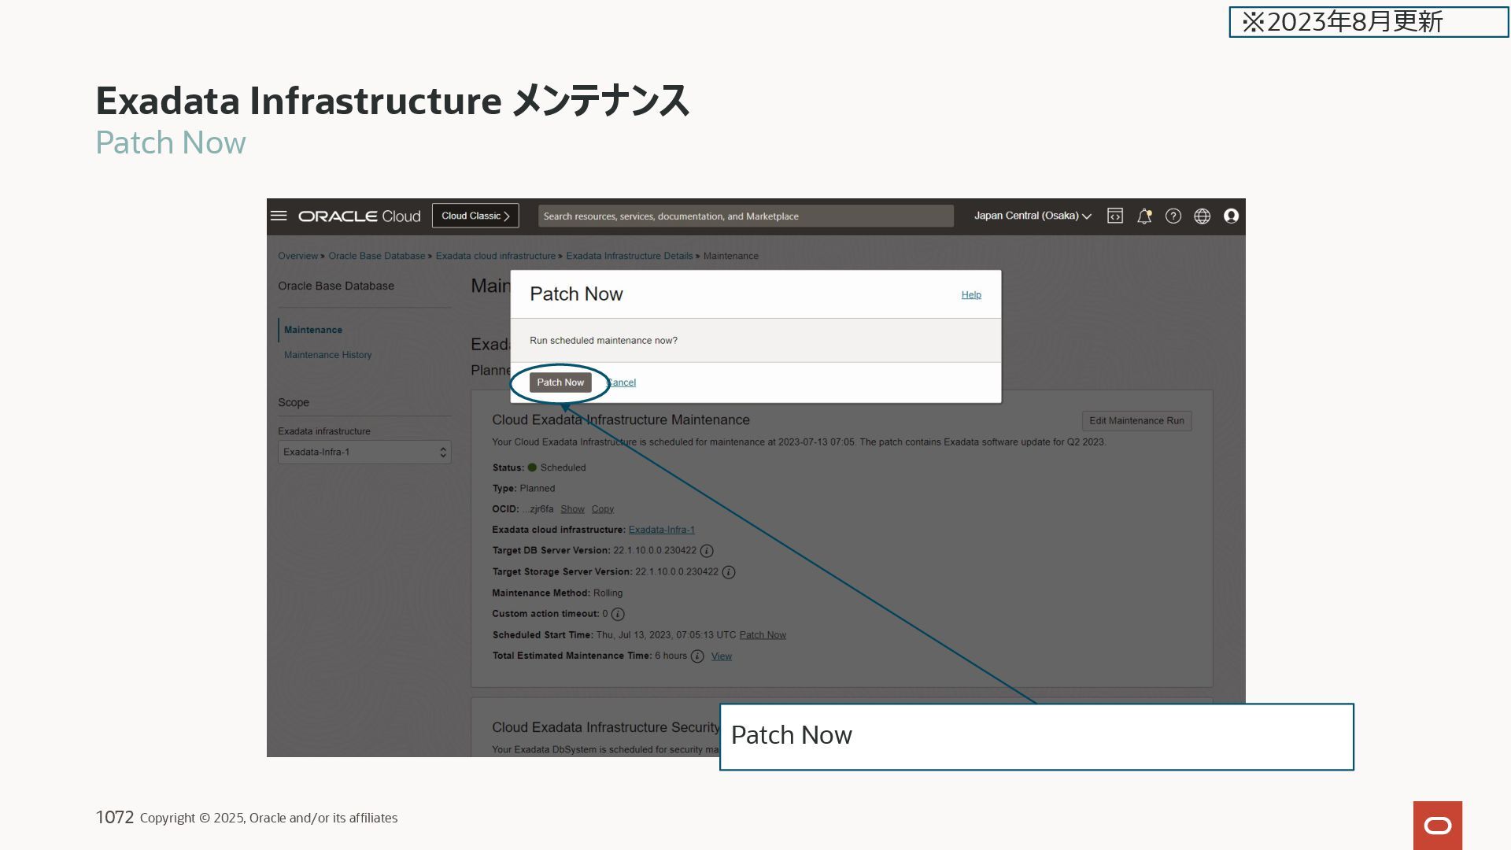This screenshot has width=1511, height=850.
Task: Confirm with the Patch Now button
Action: (x=560, y=382)
